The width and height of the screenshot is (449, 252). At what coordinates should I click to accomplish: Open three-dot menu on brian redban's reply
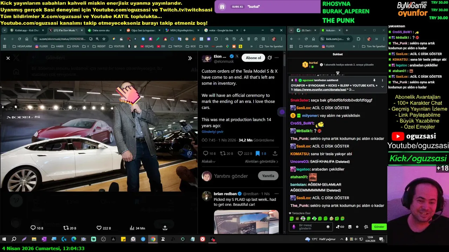click(x=277, y=194)
